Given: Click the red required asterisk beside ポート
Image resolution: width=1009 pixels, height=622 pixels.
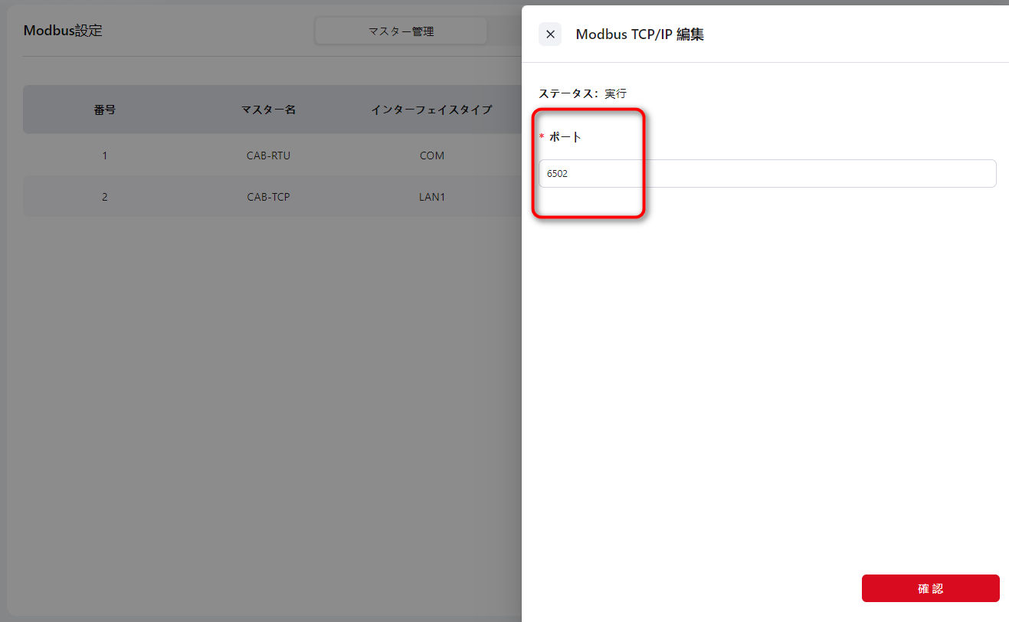Looking at the screenshot, I should pyautogui.click(x=542, y=137).
